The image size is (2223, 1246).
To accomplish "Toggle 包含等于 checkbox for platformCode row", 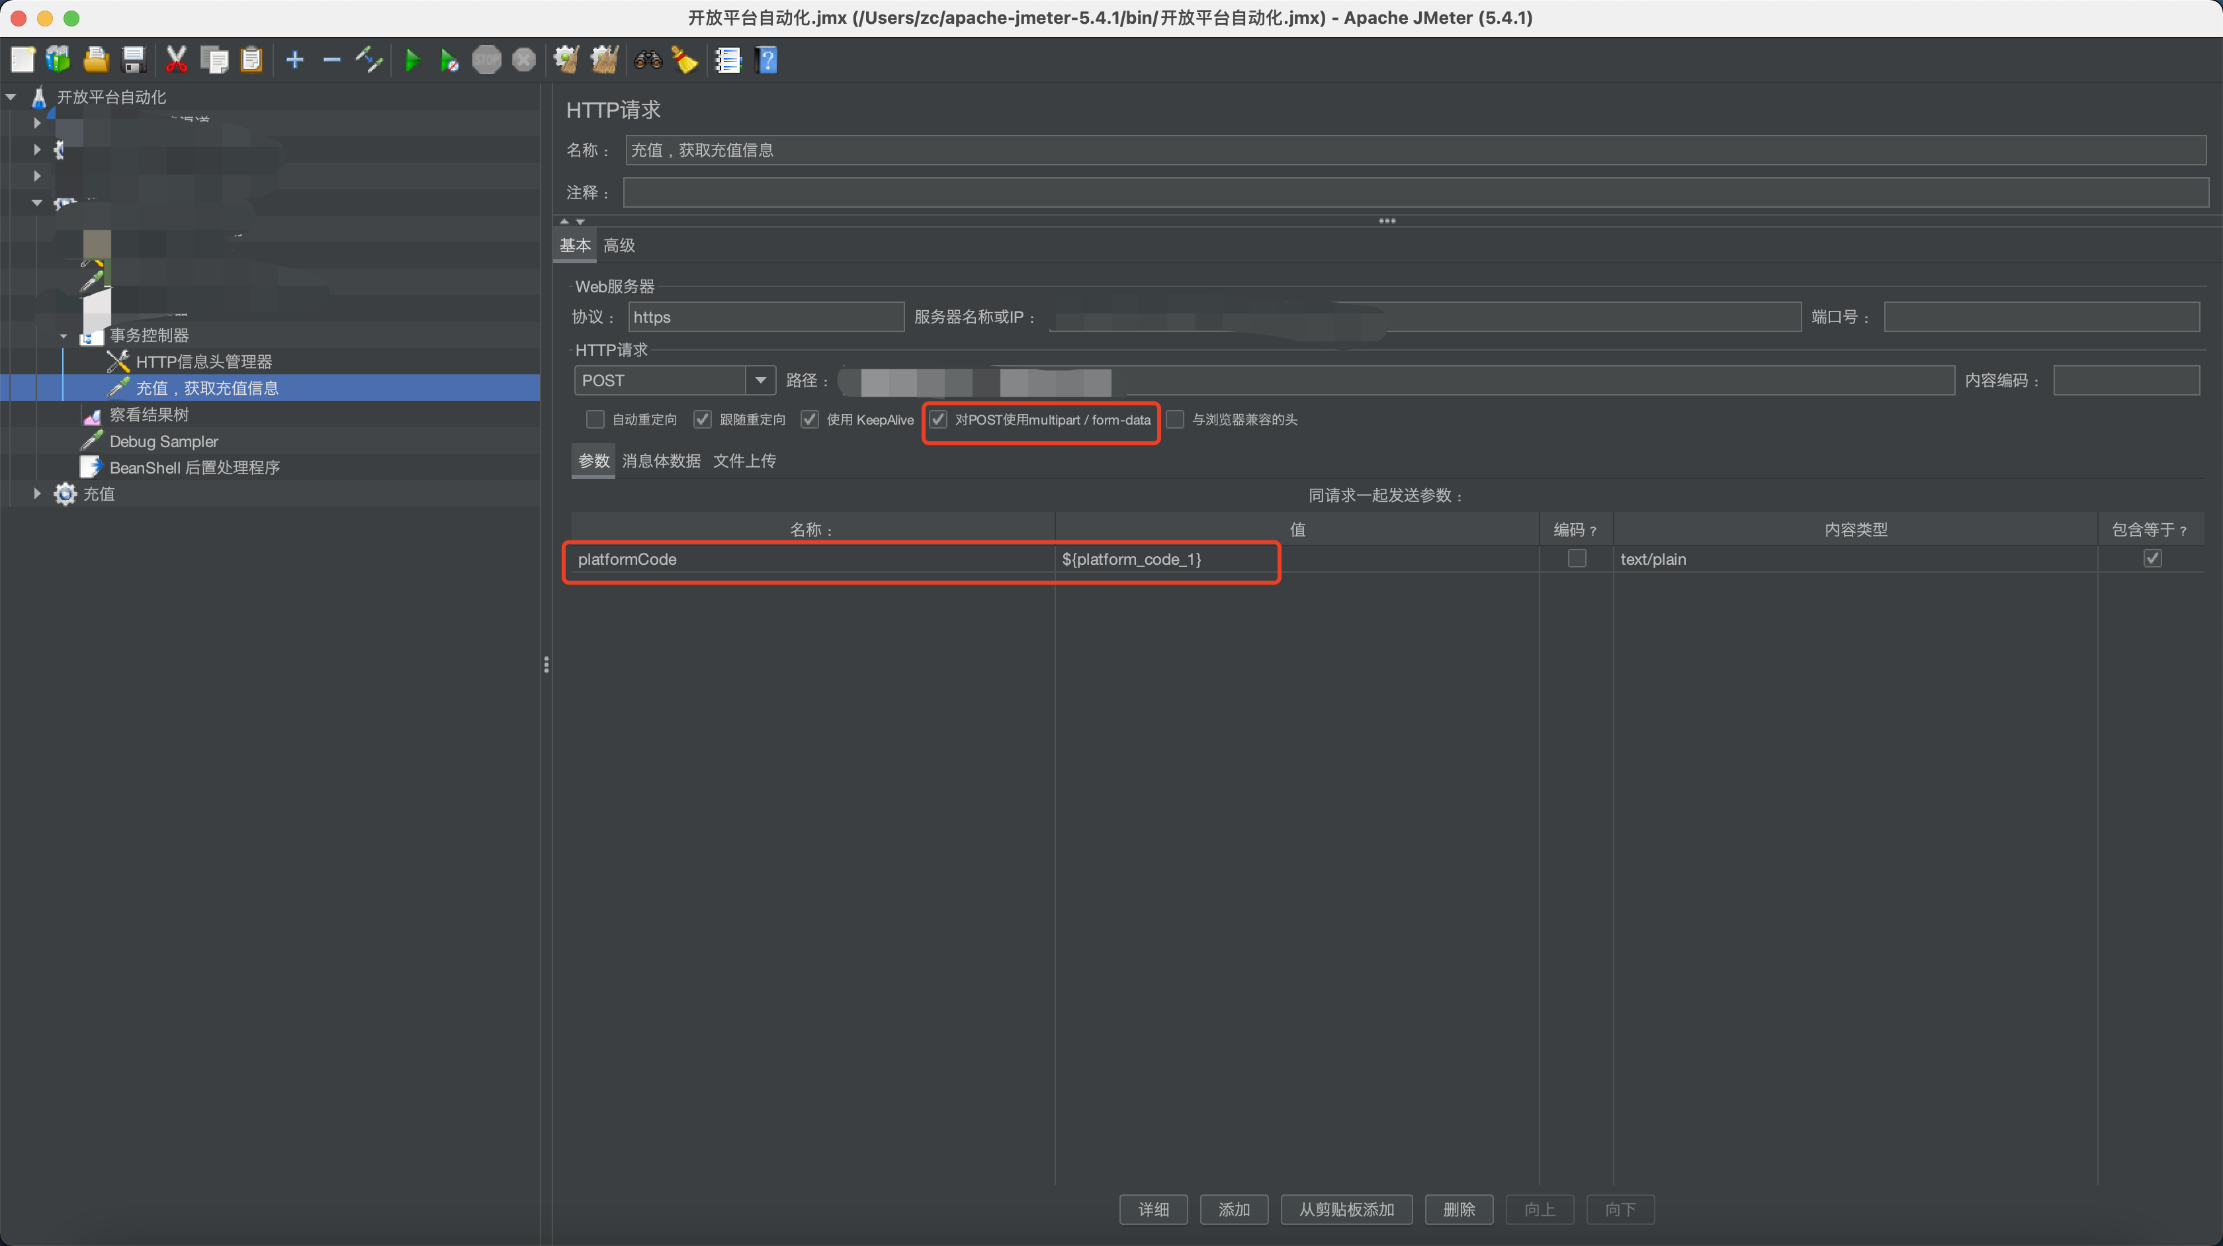I will (2153, 558).
